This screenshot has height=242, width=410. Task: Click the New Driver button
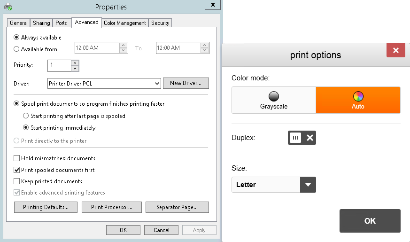[x=186, y=84]
